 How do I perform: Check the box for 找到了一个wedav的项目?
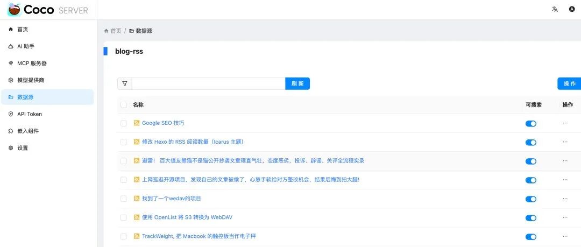tap(124, 199)
